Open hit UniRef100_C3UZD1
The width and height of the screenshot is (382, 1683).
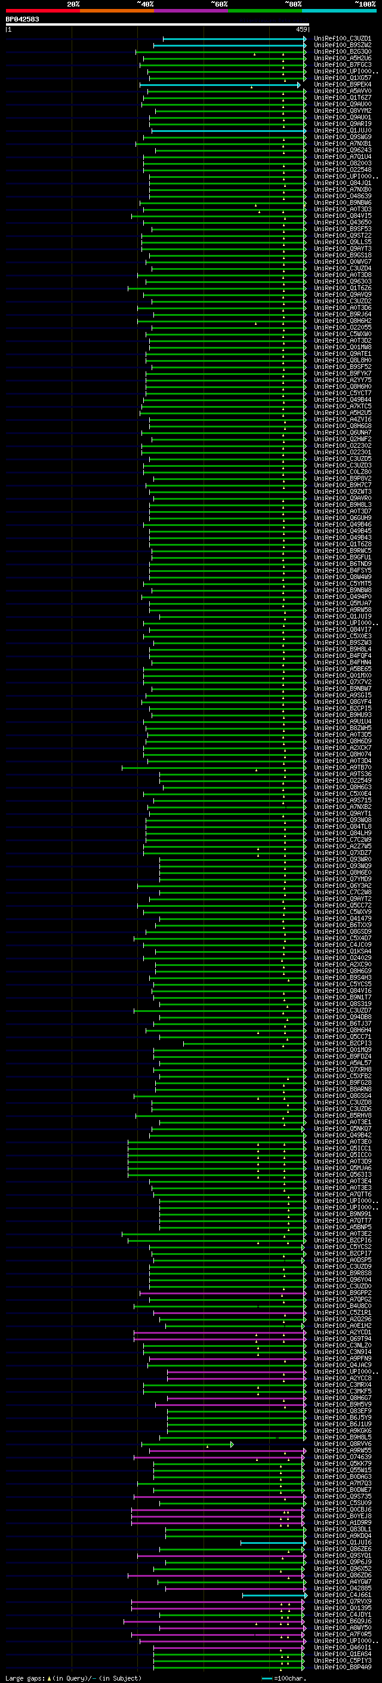(343, 39)
